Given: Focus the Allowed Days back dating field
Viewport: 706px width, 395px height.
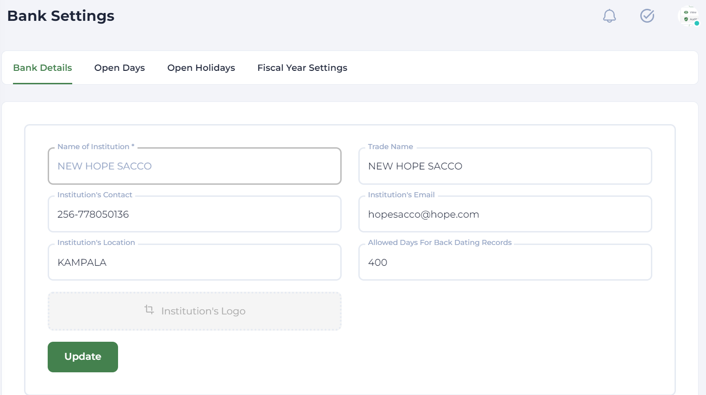Looking at the screenshot, I should click(x=505, y=263).
